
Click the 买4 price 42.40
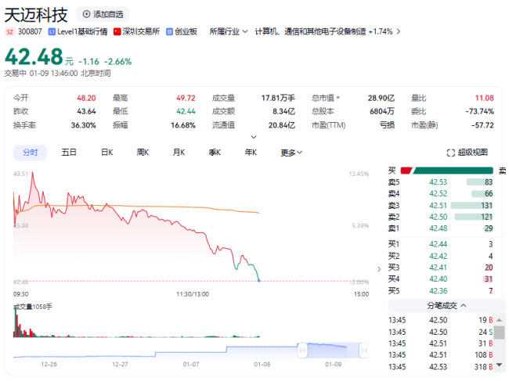(x=438, y=279)
